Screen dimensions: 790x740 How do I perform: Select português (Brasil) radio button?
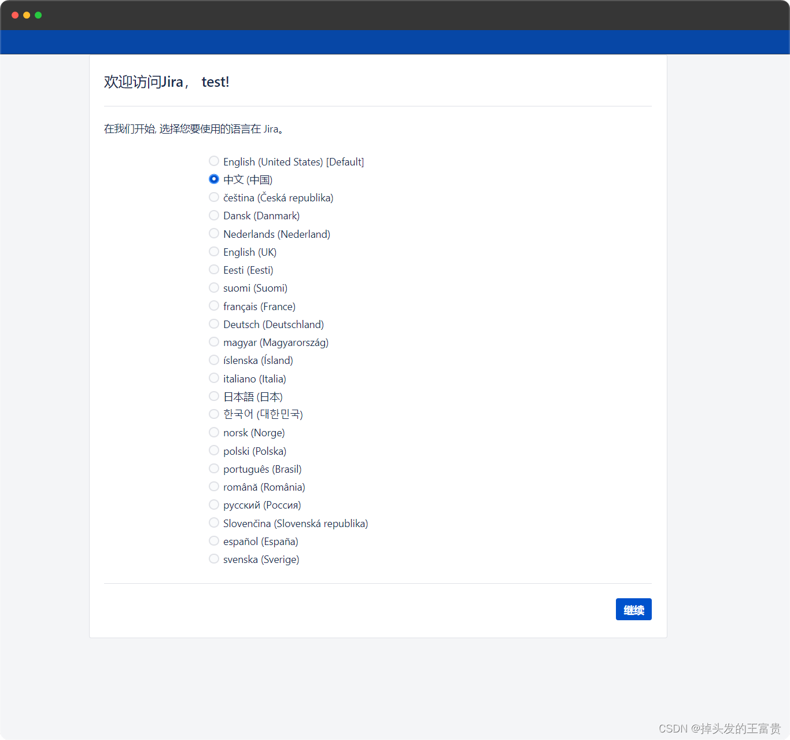214,469
